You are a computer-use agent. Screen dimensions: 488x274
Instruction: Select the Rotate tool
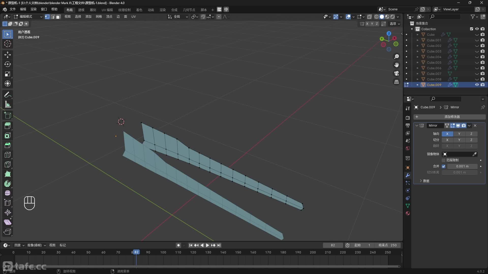(x=8, y=64)
